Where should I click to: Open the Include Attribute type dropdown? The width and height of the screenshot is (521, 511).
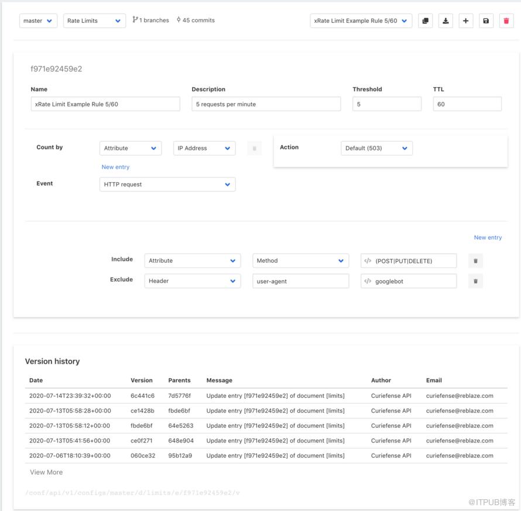pyautogui.click(x=193, y=261)
